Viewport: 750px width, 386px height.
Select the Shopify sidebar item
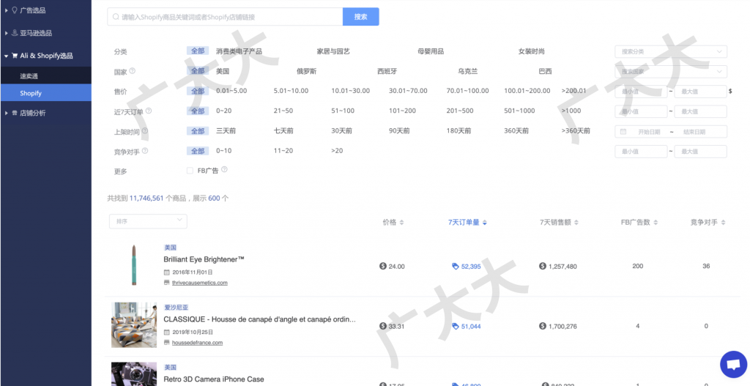(x=45, y=93)
